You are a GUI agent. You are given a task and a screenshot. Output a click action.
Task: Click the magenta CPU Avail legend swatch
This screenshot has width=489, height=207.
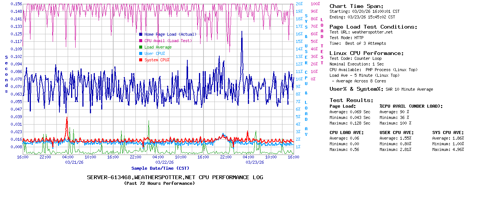pyautogui.click(x=141, y=41)
